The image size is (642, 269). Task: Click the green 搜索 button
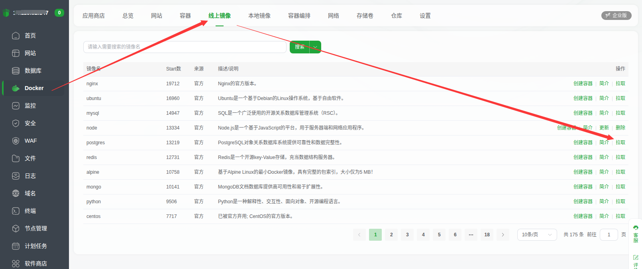pos(300,47)
